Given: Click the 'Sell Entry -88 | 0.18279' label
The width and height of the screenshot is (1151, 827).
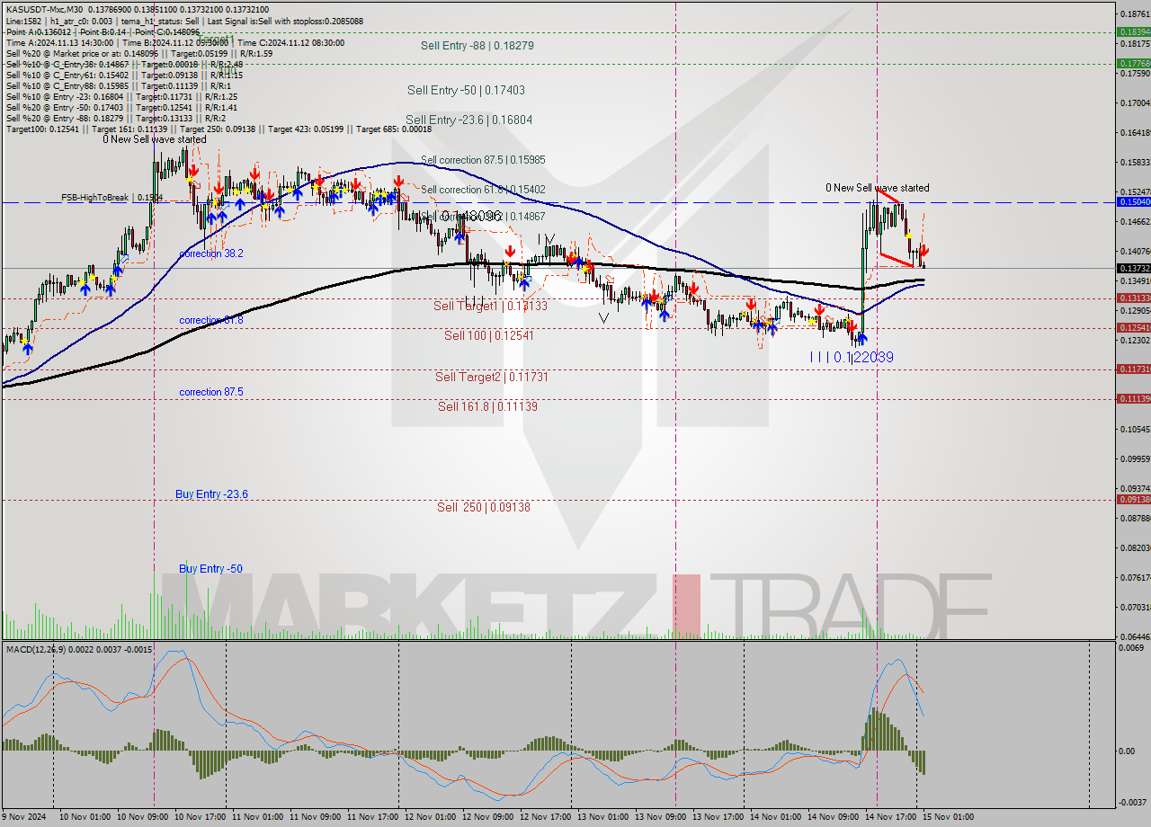Looking at the screenshot, I should 477,45.
